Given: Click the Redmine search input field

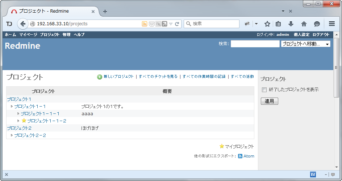Looking at the screenshot, I should click(255, 44).
